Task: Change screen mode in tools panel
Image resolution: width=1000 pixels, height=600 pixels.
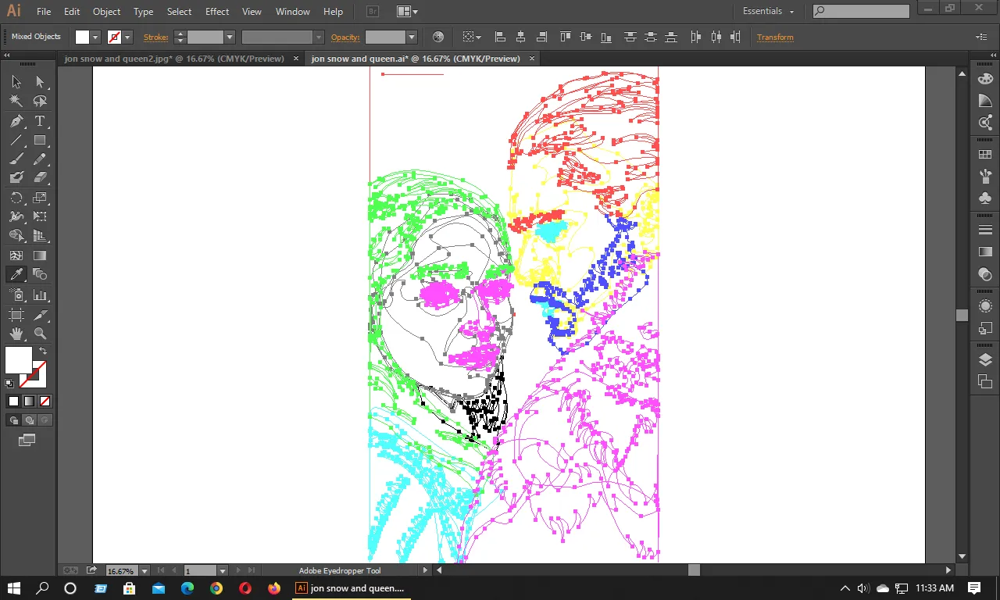Action: click(x=27, y=441)
